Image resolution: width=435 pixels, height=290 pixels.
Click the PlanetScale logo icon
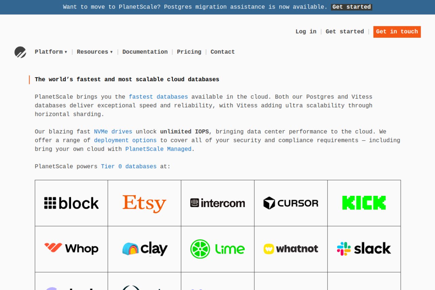tap(20, 52)
